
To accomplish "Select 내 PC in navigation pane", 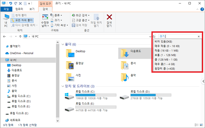I will pos(28,60).
